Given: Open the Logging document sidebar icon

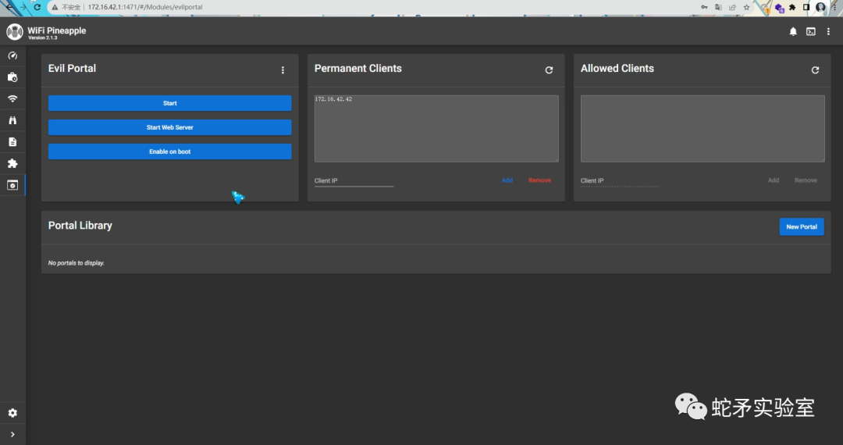Looking at the screenshot, I should [x=12, y=142].
